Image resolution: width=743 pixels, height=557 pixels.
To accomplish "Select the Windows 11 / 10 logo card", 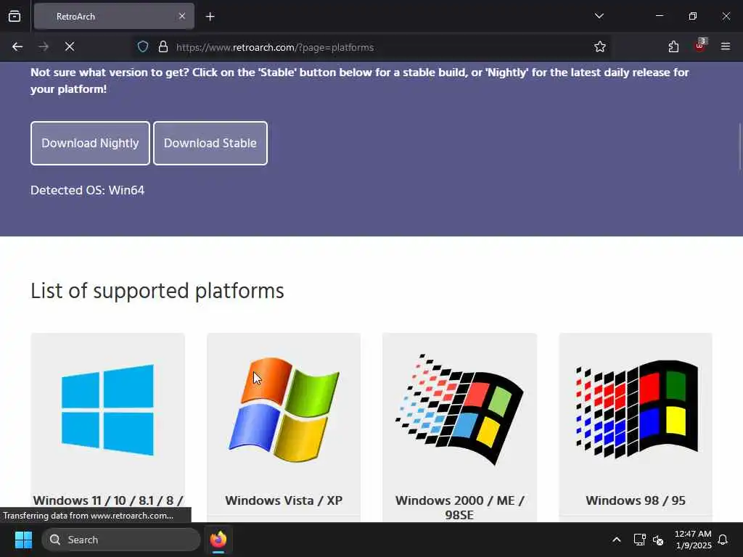I will [107, 410].
